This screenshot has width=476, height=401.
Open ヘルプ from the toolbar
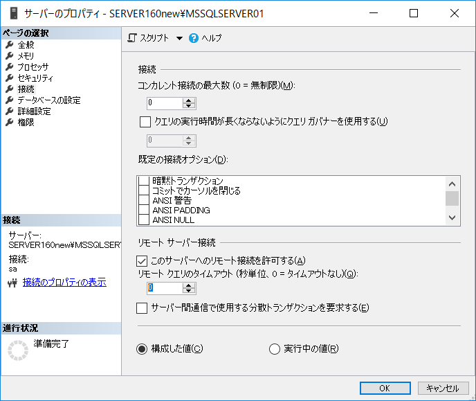point(205,38)
